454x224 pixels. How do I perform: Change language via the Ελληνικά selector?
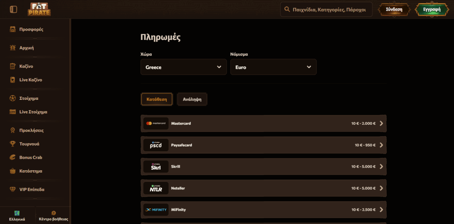point(17,216)
